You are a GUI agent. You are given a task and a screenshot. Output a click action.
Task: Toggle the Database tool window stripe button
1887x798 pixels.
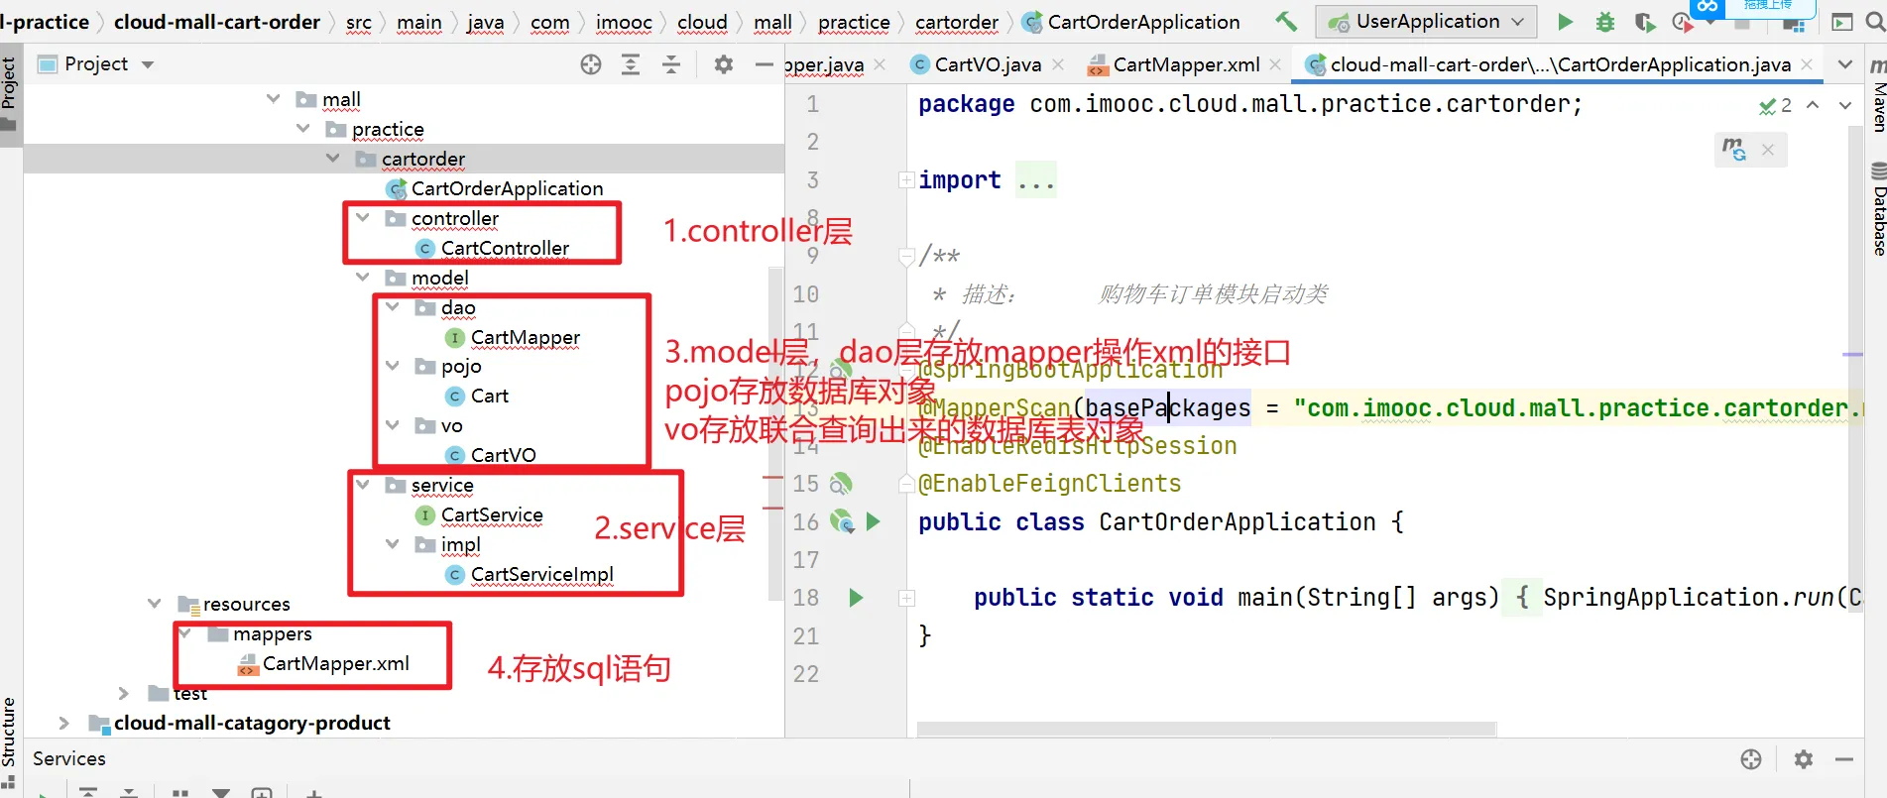point(1877,210)
